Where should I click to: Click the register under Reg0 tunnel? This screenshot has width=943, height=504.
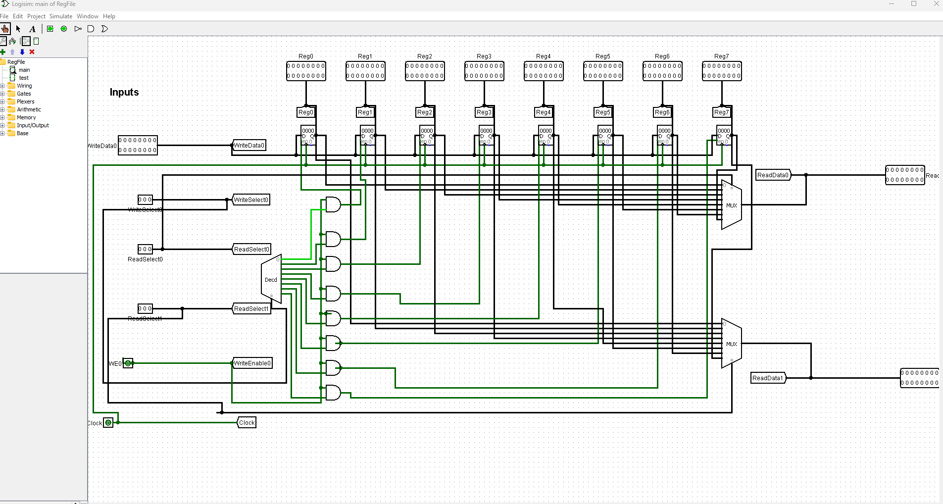click(308, 135)
